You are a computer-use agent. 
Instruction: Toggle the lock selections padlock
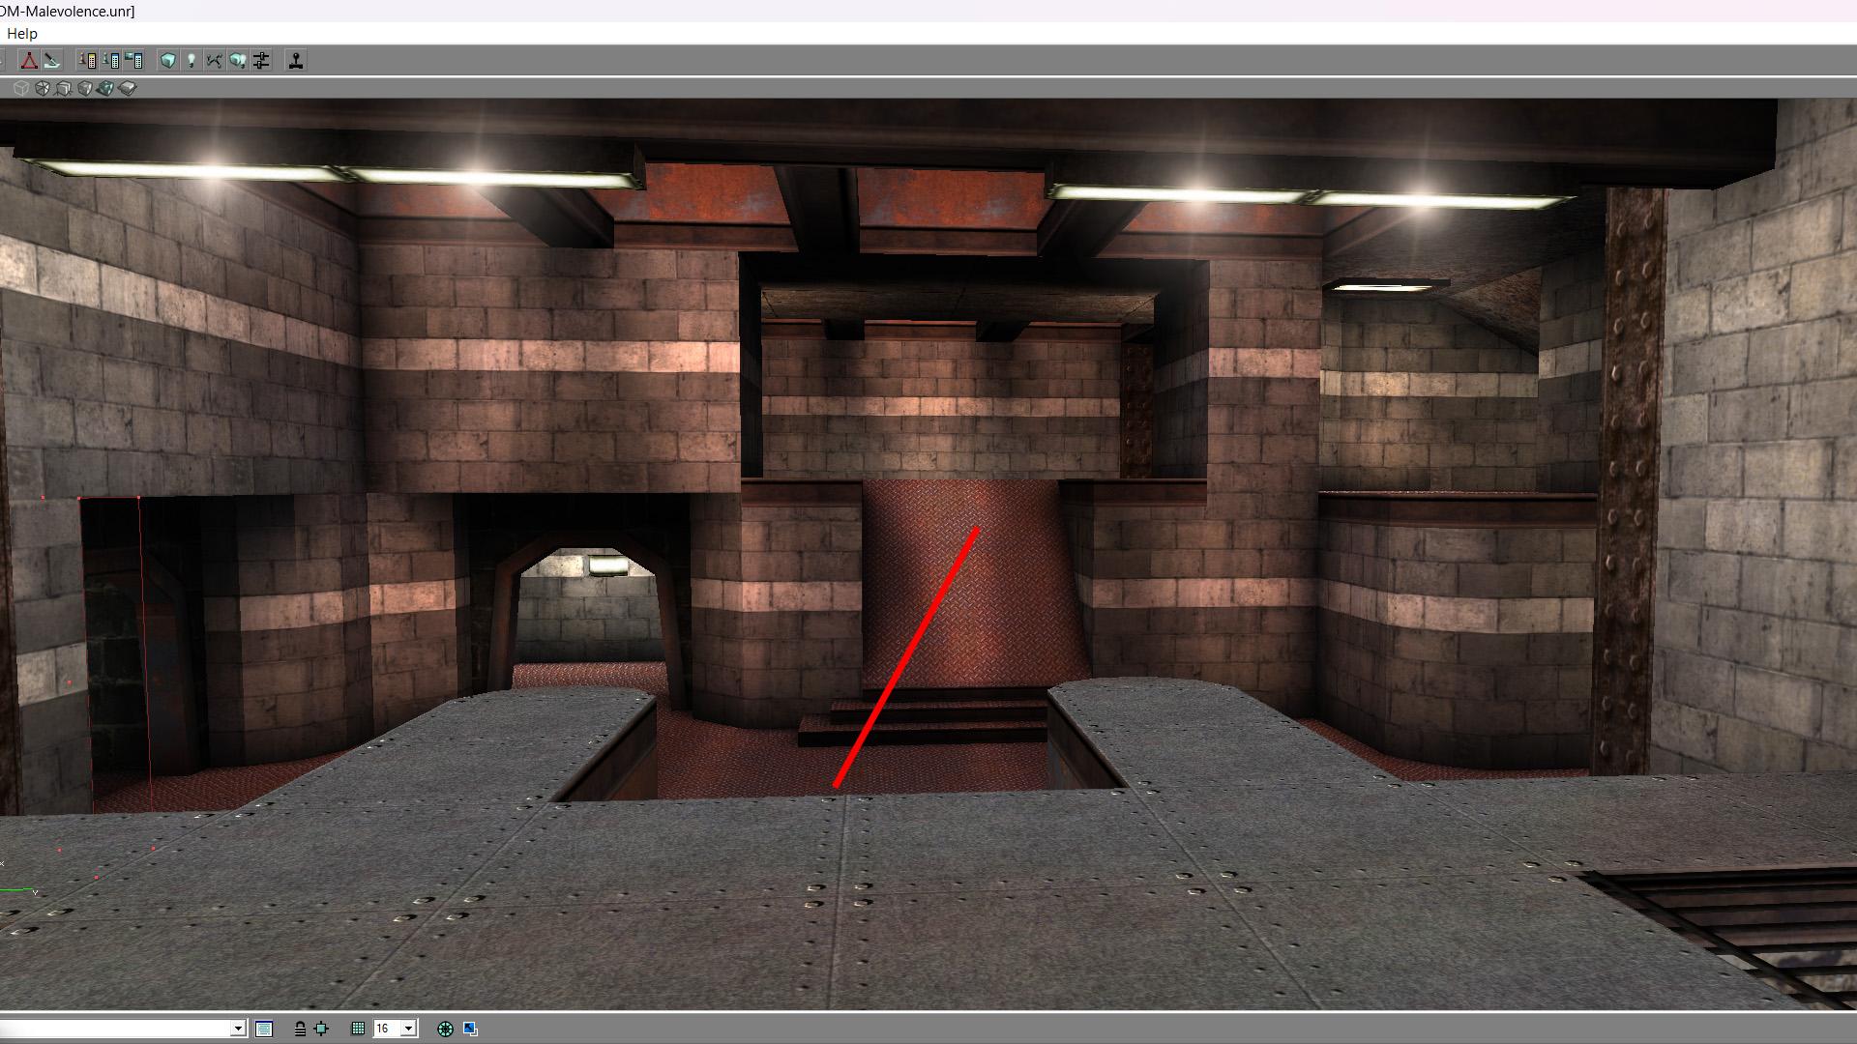click(300, 1029)
